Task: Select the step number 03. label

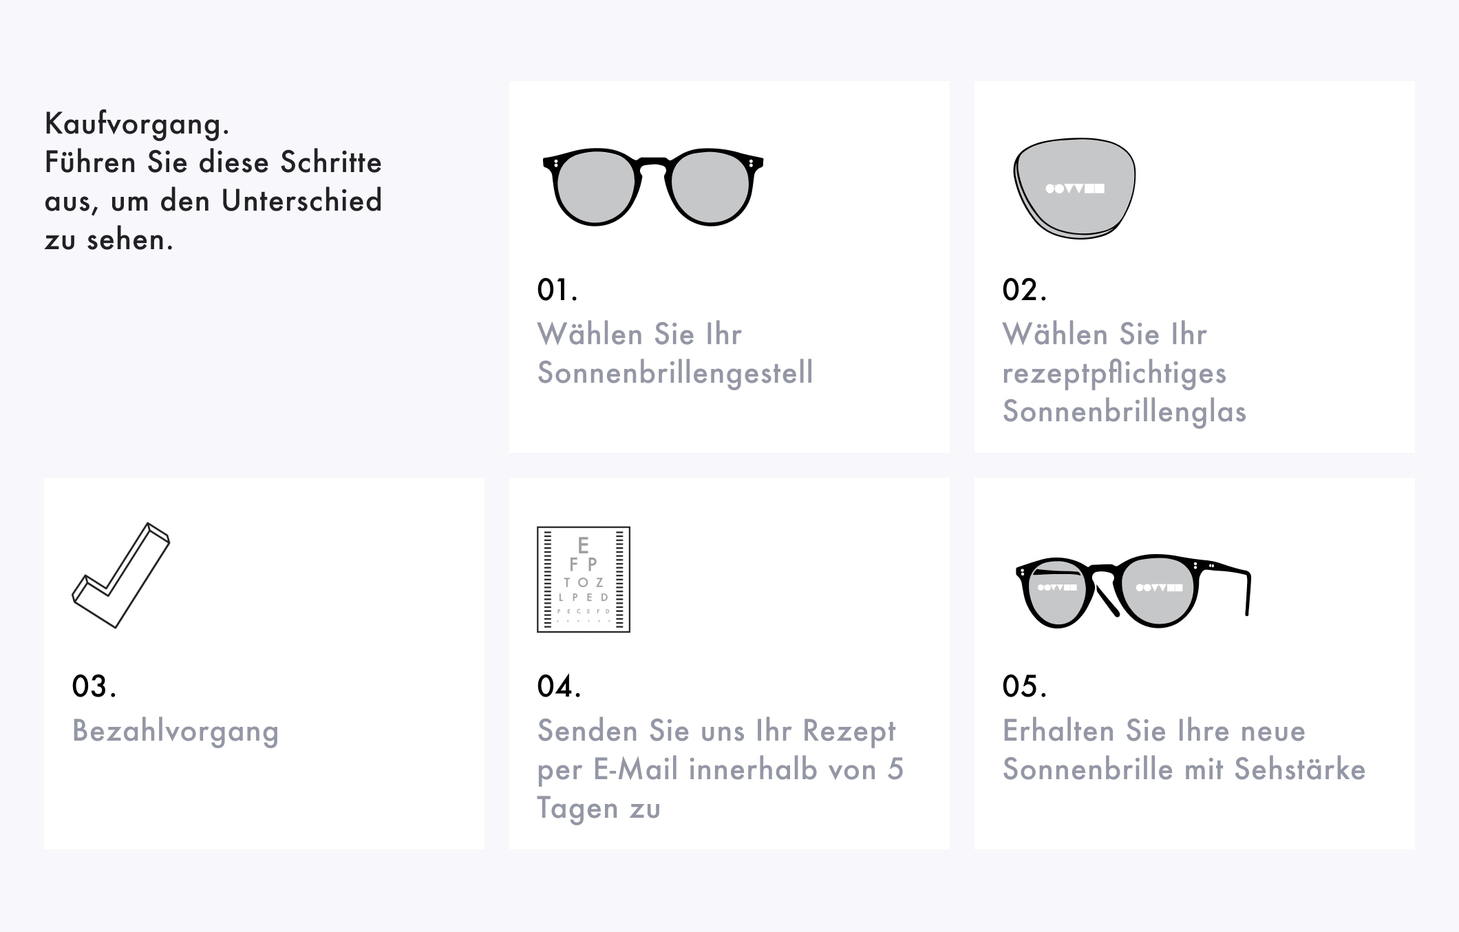Action: click(x=94, y=686)
